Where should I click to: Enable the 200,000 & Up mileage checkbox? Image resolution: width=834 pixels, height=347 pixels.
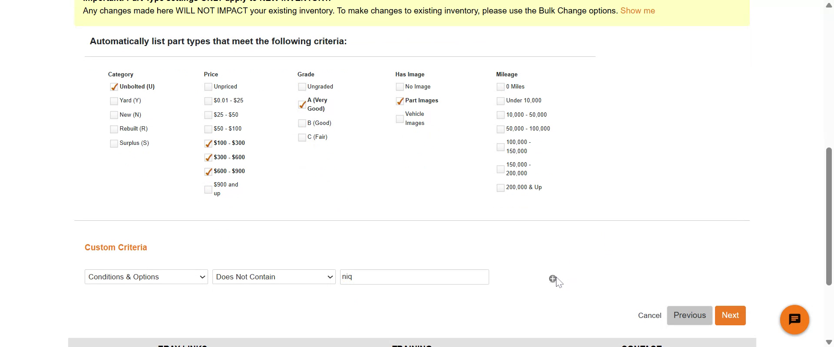pos(500,188)
